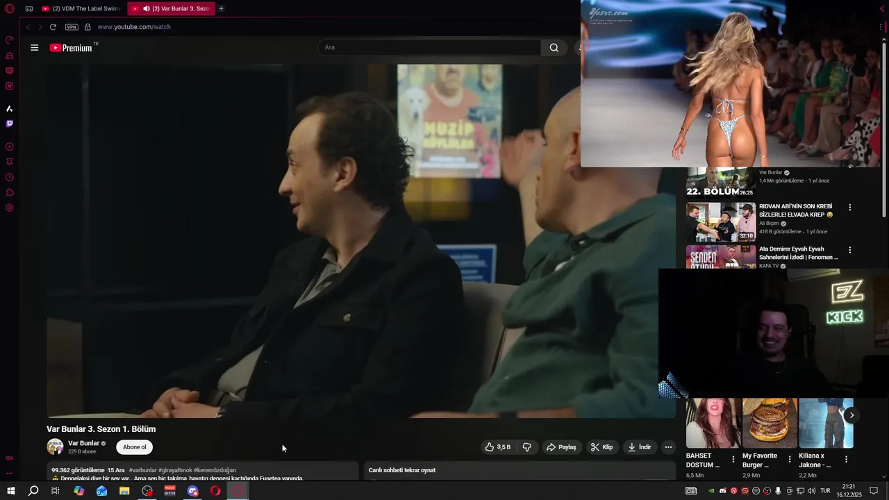Open Discord icon on taskbar
Image resolution: width=889 pixels, height=500 pixels.
pos(193,491)
